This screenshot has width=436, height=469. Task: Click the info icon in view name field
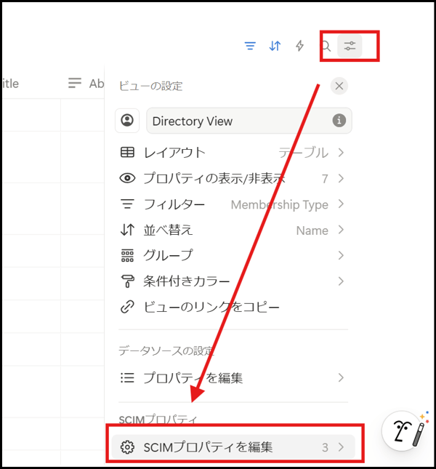(x=339, y=121)
